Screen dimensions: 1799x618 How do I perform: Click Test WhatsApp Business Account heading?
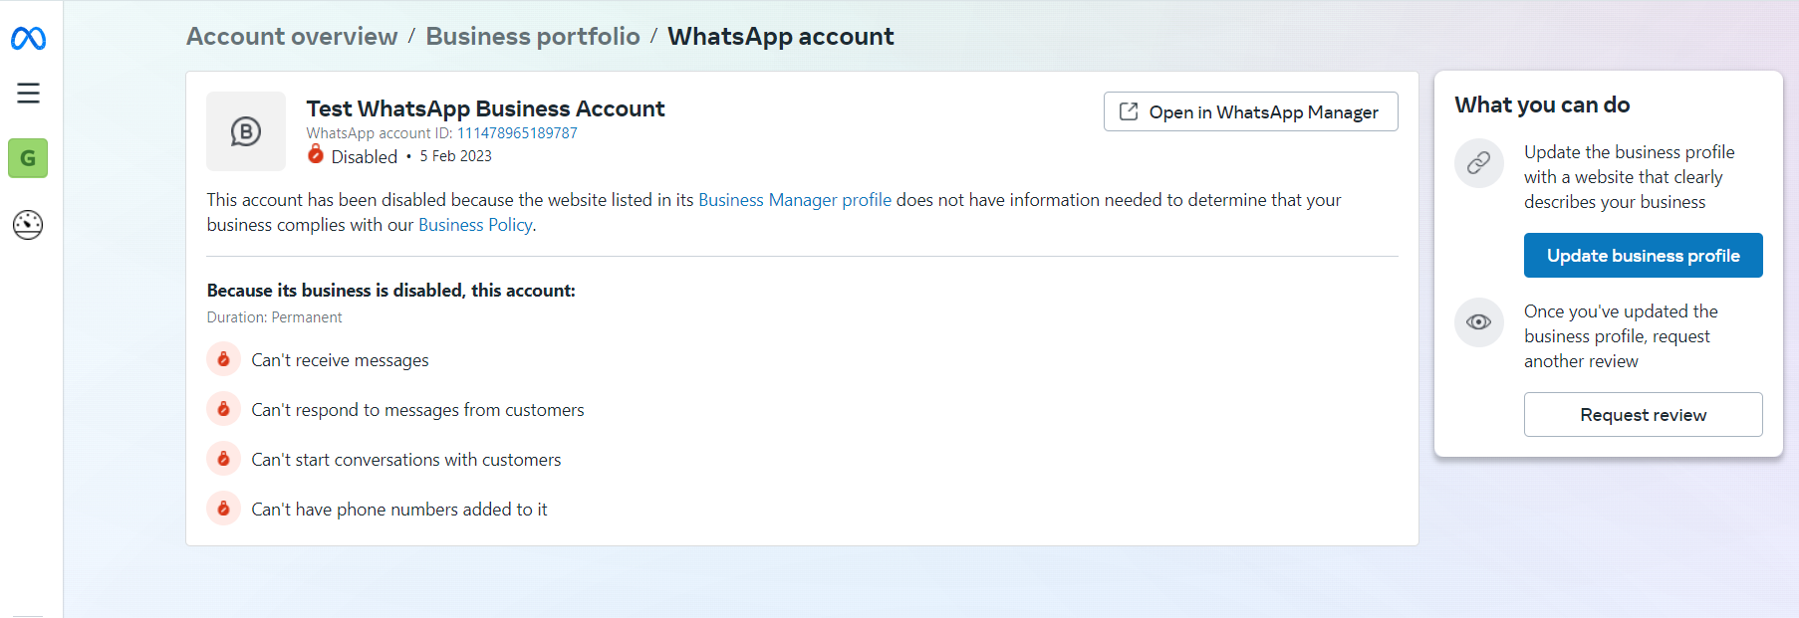pyautogui.click(x=485, y=108)
